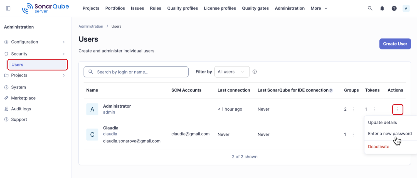Choose Deactivate from the actions menu
Image resolution: width=417 pixels, height=178 pixels.
pyautogui.click(x=379, y=147)
